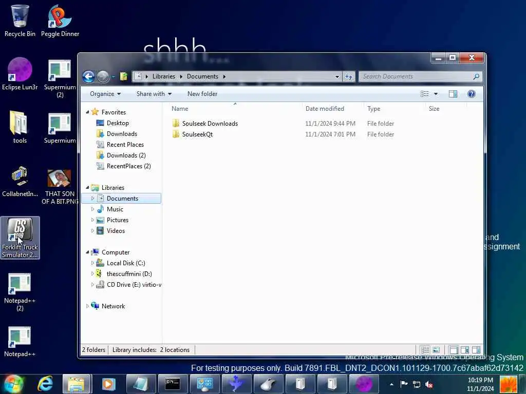This screenshot has width=526, height=394.
Task: Open the Start menu orb
Action: click(13, 384)
